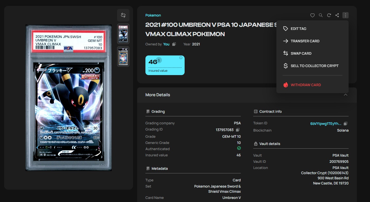Click the refresh metadata icon
This screenshot has width=370, height=202.
[x=329, y=15]
